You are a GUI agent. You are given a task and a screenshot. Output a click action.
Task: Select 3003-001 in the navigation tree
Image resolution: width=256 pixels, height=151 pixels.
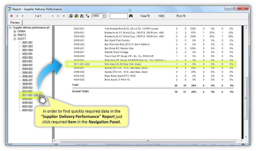(27, 61)
